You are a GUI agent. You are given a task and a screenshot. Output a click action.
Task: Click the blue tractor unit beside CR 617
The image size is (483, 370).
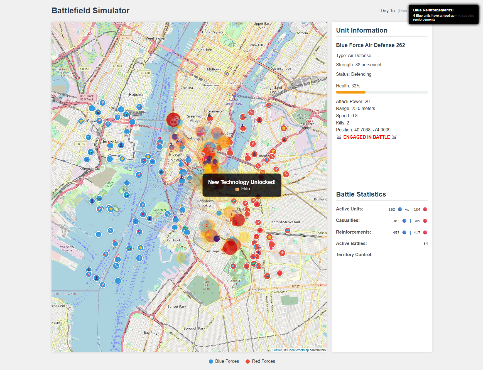pos(90,152)
